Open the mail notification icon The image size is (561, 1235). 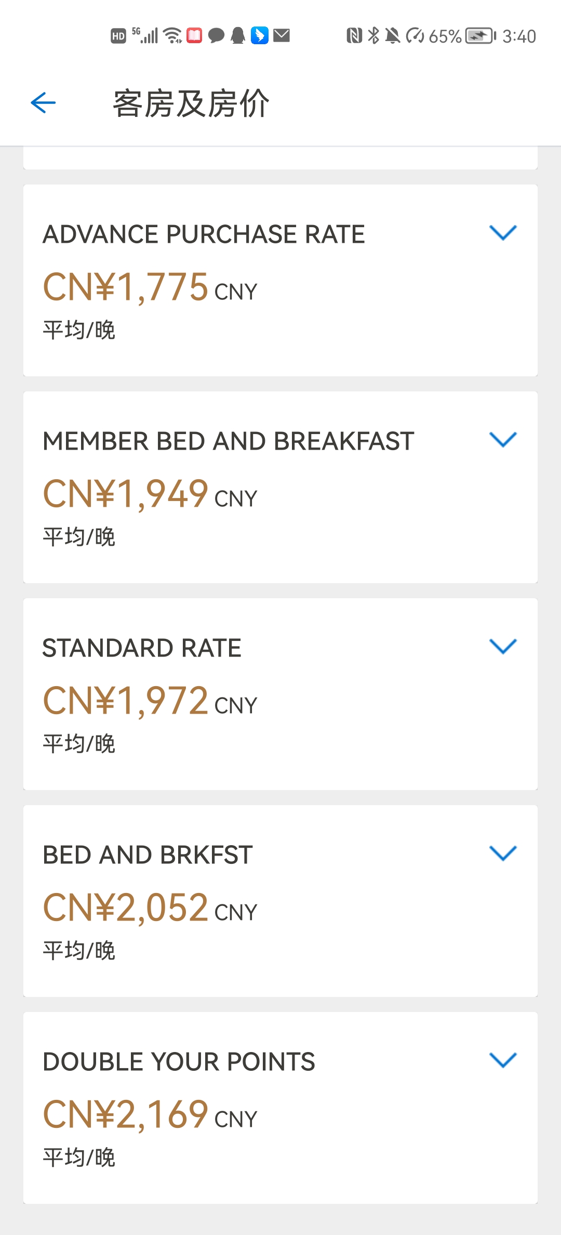pyautogui.click(x=282, y=35)
